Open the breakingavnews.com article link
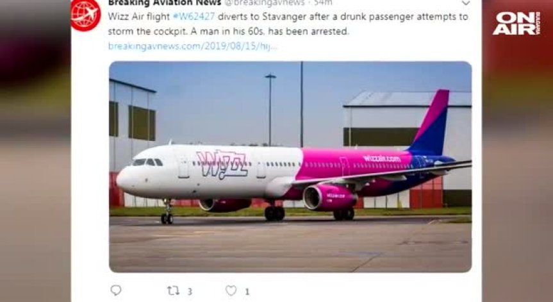The width and height of the screenshot is (553, 302). pyautogui.click(x=192, y=46)
